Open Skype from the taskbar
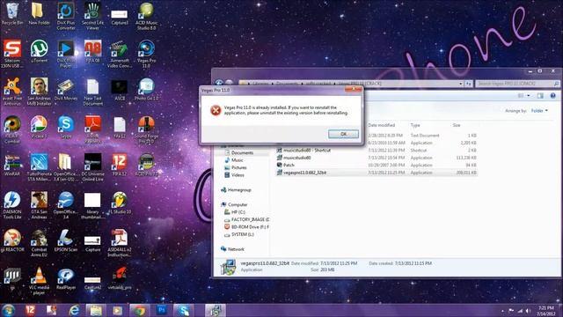This screenshot has width=563, height=317. click(184, 310)
